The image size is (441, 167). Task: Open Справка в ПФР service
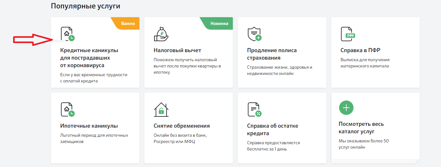click(x=360, y=50)
